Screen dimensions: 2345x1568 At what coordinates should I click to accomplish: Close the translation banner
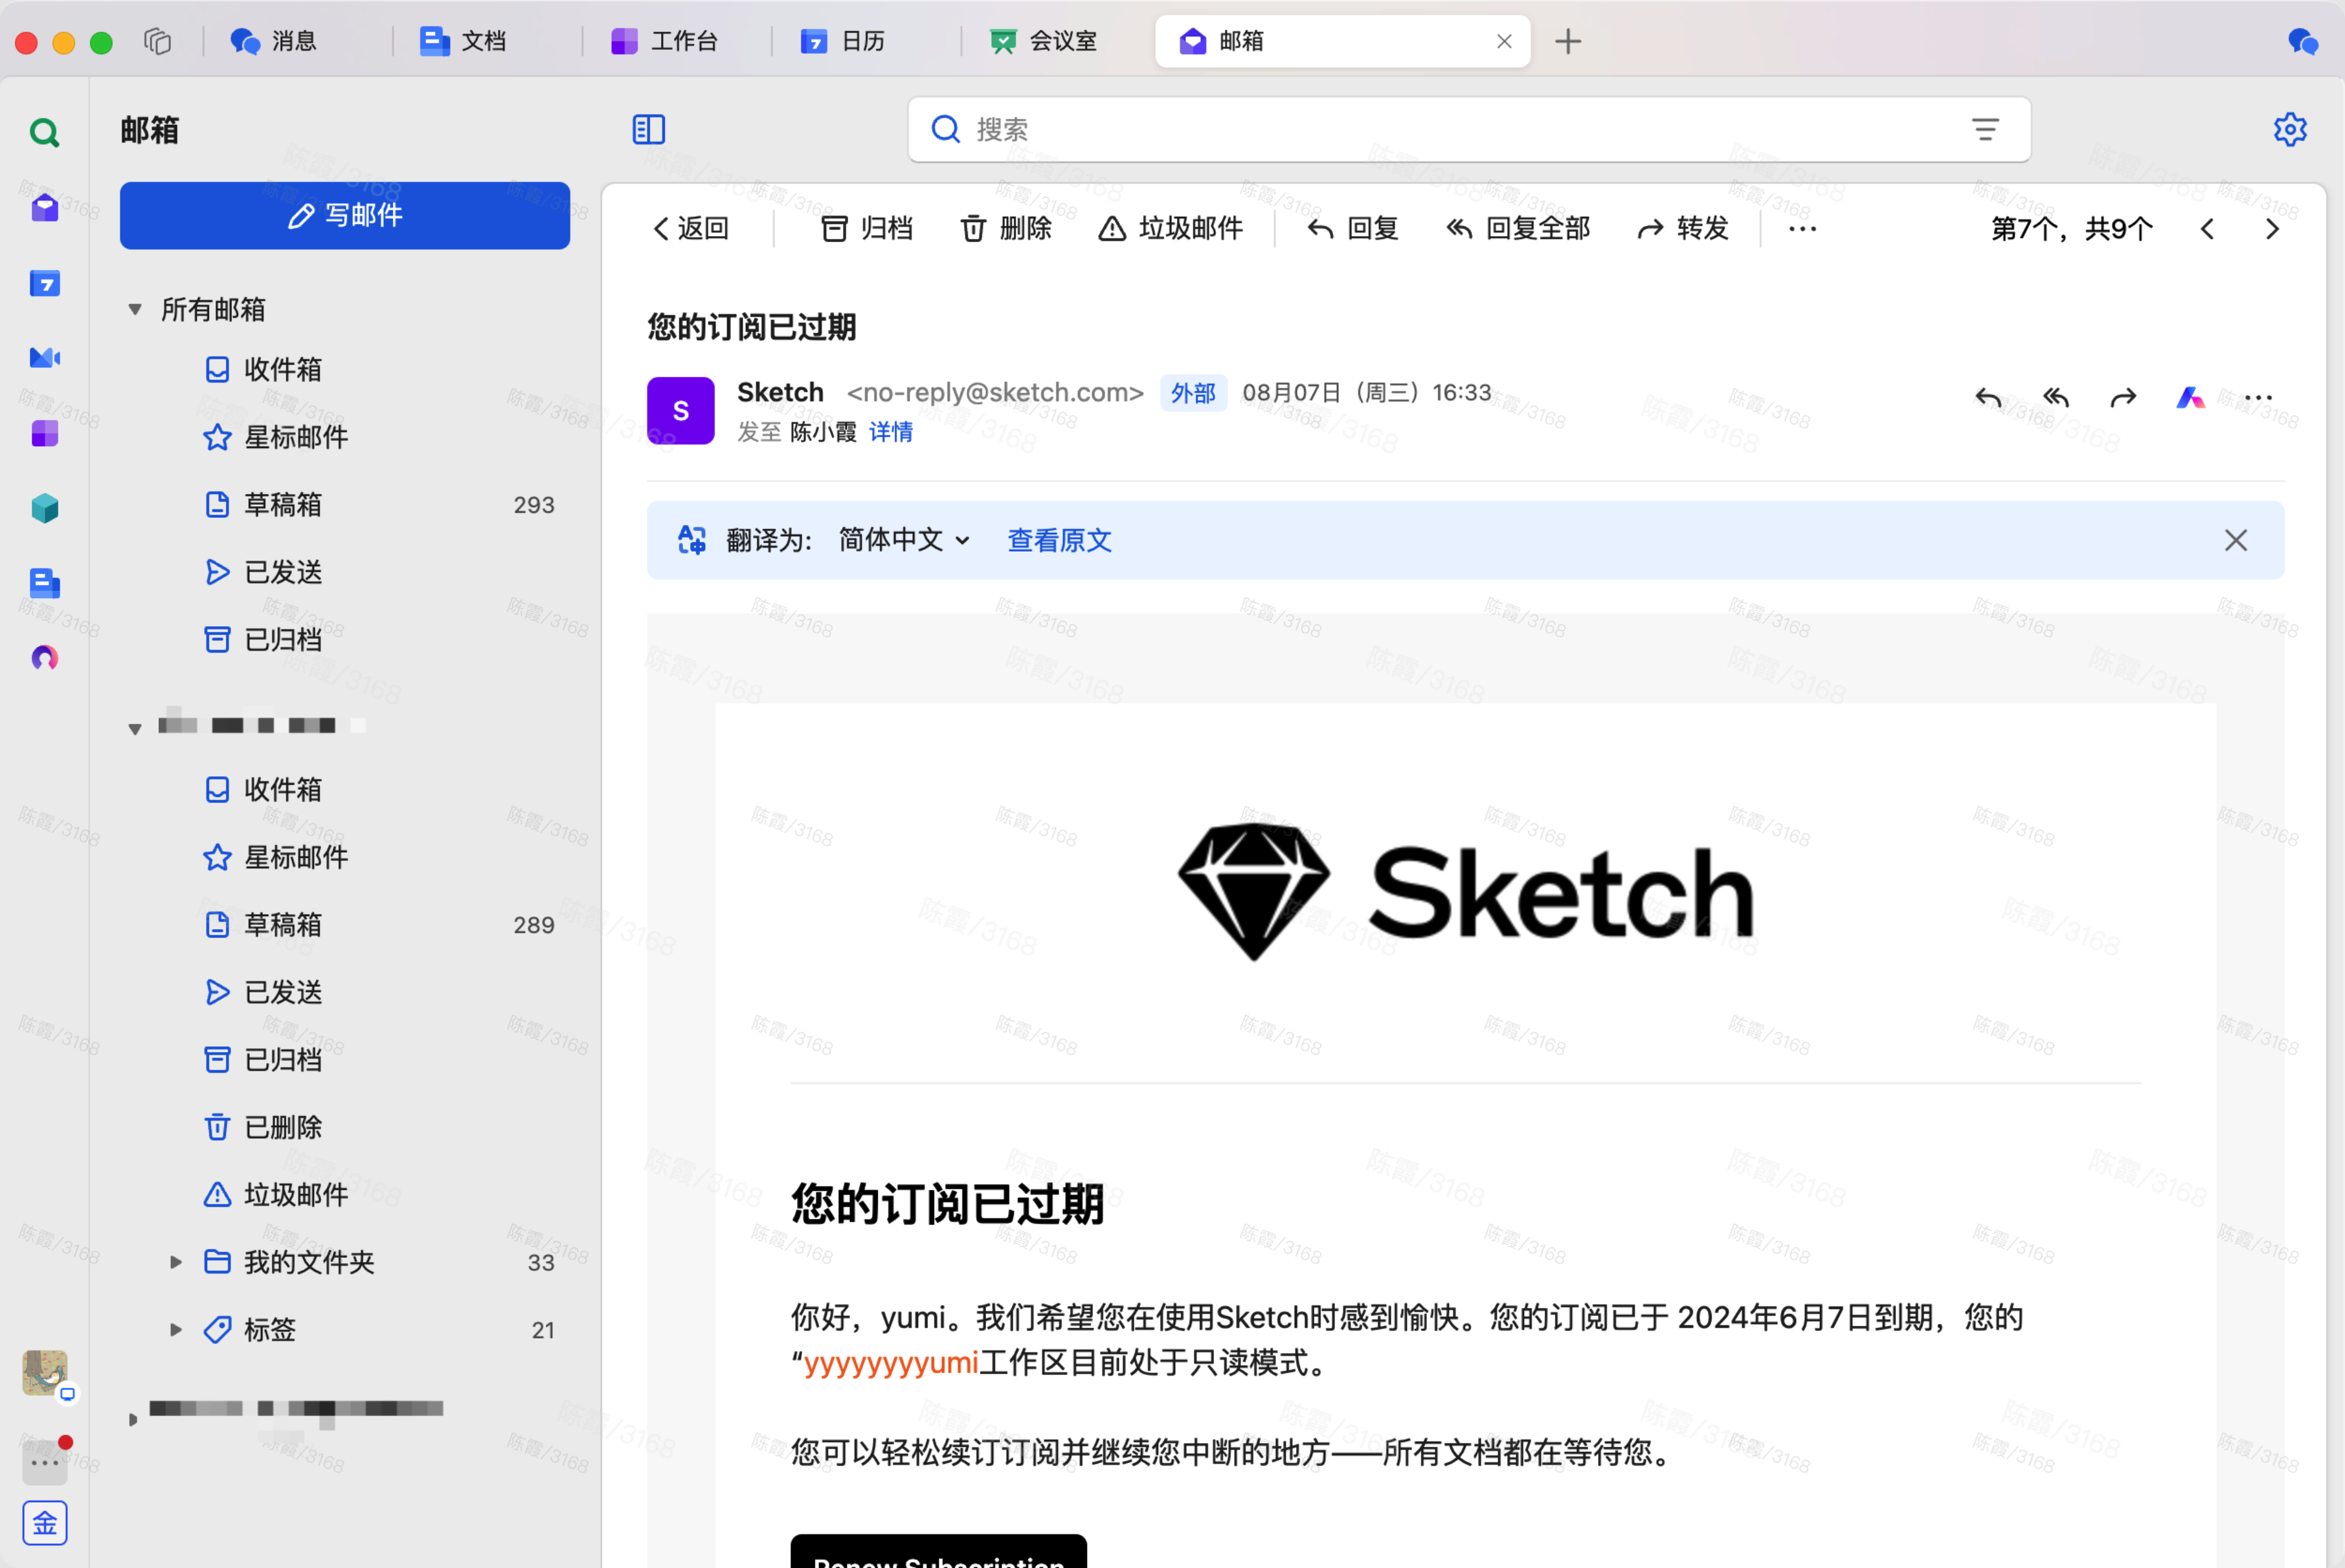pyautogui.click(x=2235, y=540)
